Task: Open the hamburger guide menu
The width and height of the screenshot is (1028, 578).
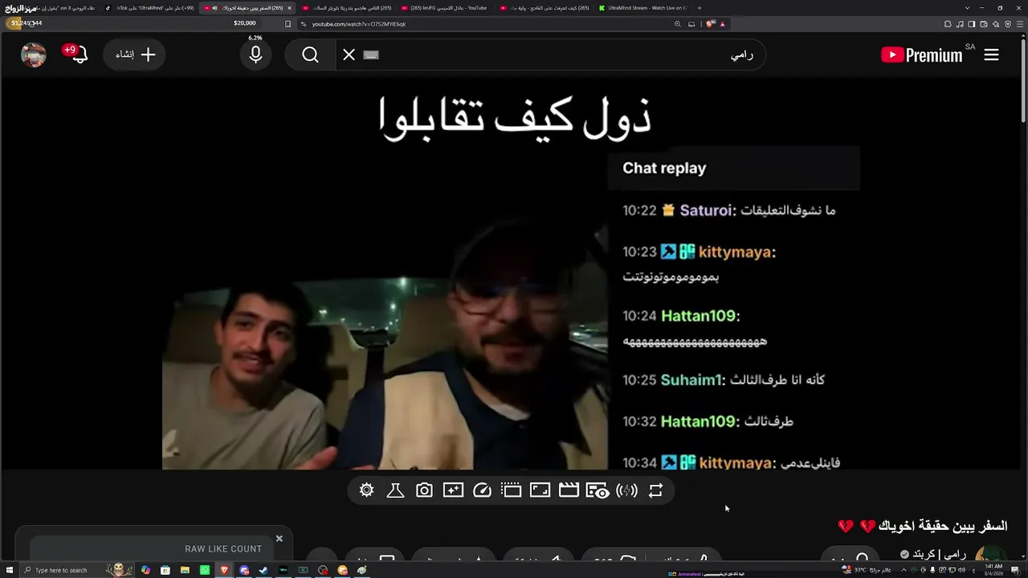Action: pos(992,55)
